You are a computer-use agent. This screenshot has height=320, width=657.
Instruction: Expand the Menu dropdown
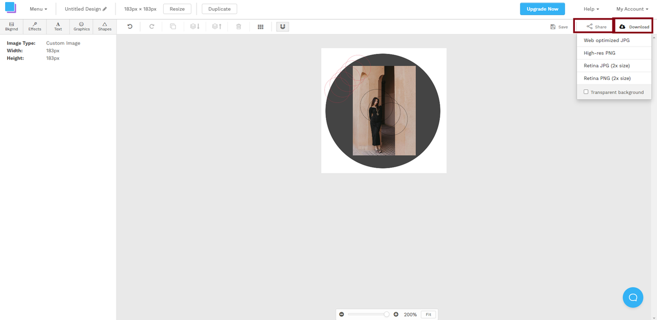click(38, 9)
